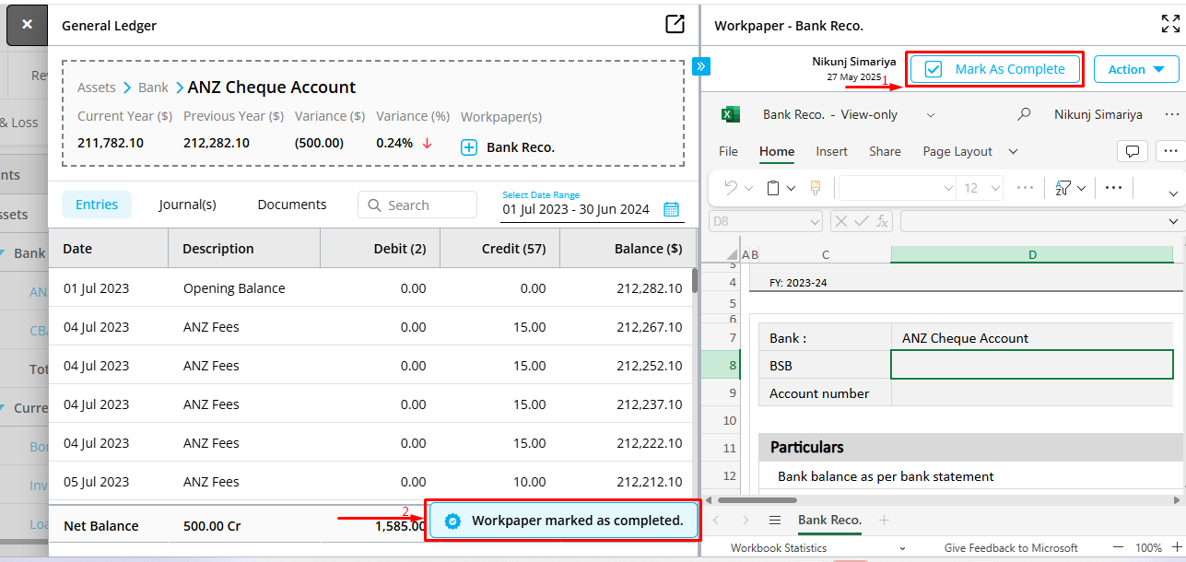Add workpaper with plus icon by Bank Reco.
Viewport: 1186px width, 562px height.
pos(468,147)
